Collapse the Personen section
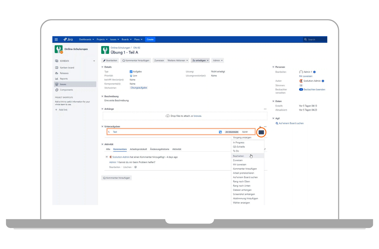This screenshot has width=379, height=249. point(273,67)
